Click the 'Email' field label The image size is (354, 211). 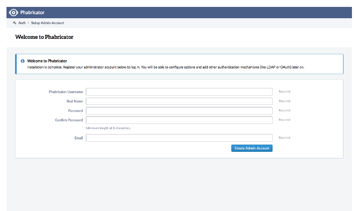pos(79,138)
